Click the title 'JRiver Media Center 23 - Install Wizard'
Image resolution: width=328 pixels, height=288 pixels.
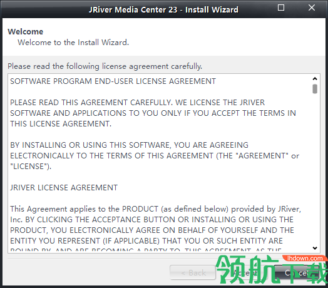tap(163, 10)
